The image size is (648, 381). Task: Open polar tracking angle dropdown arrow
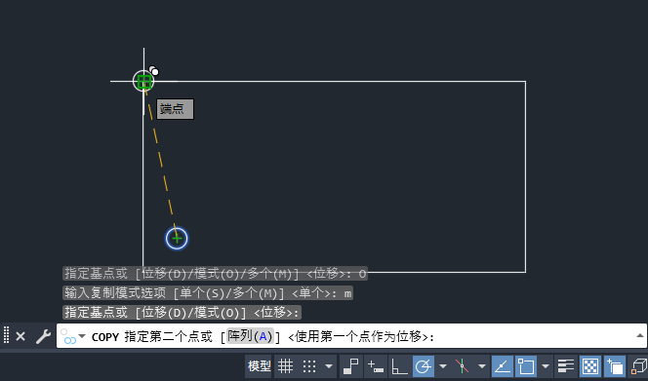(443, 365)
